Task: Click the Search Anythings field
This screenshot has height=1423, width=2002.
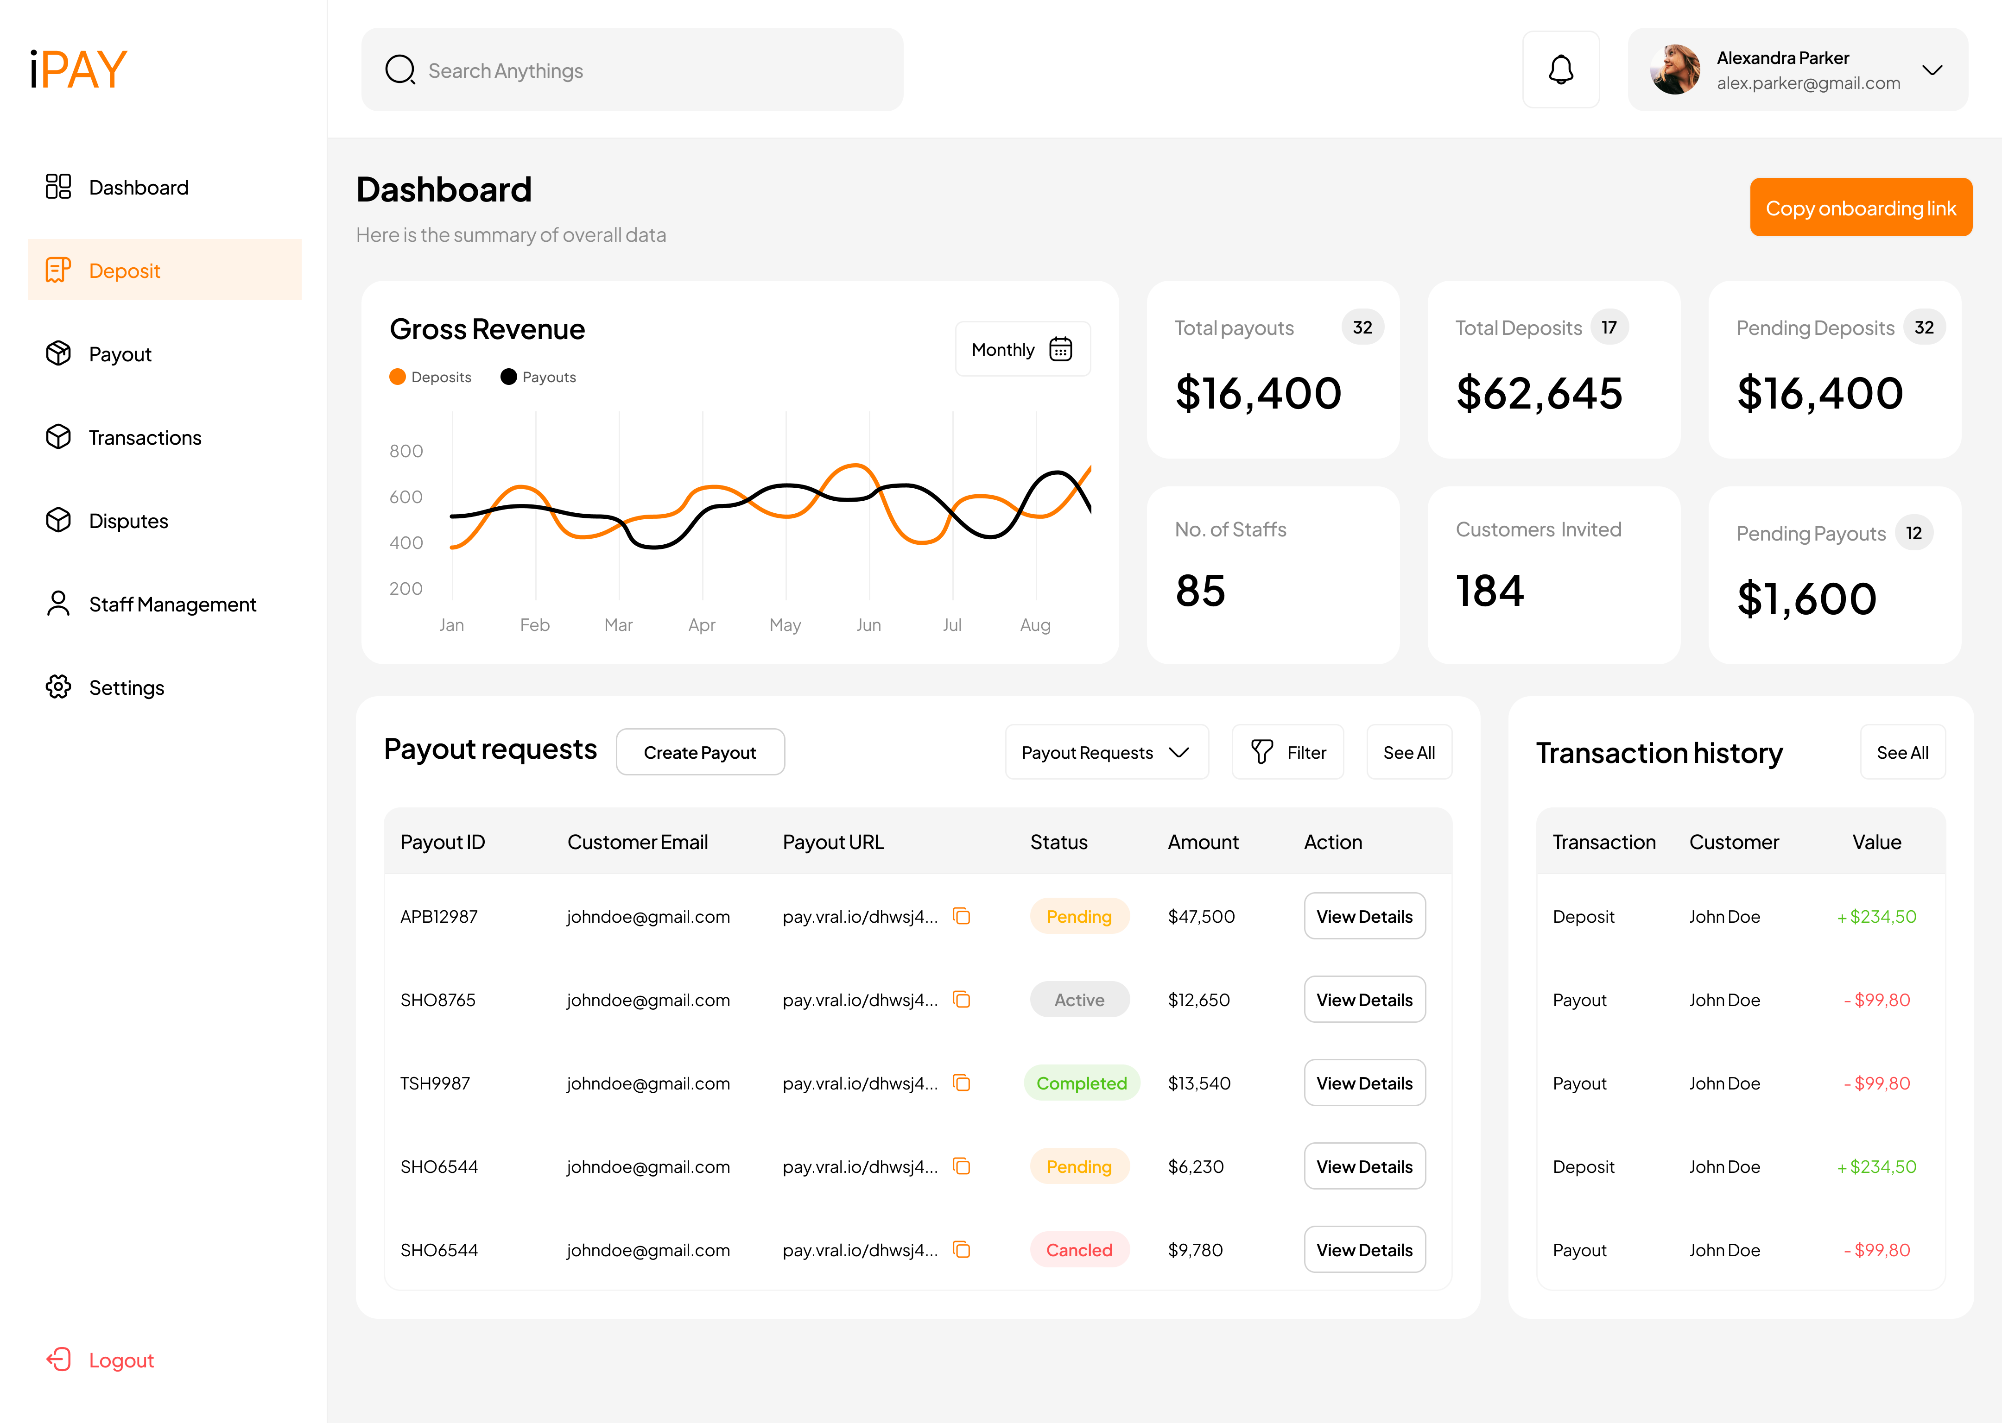Action: [632, 69]
